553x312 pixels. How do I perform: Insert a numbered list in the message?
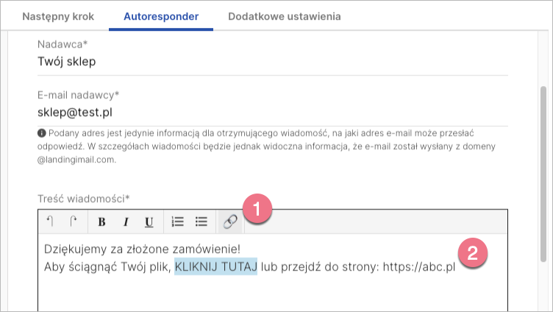[177, 221]
